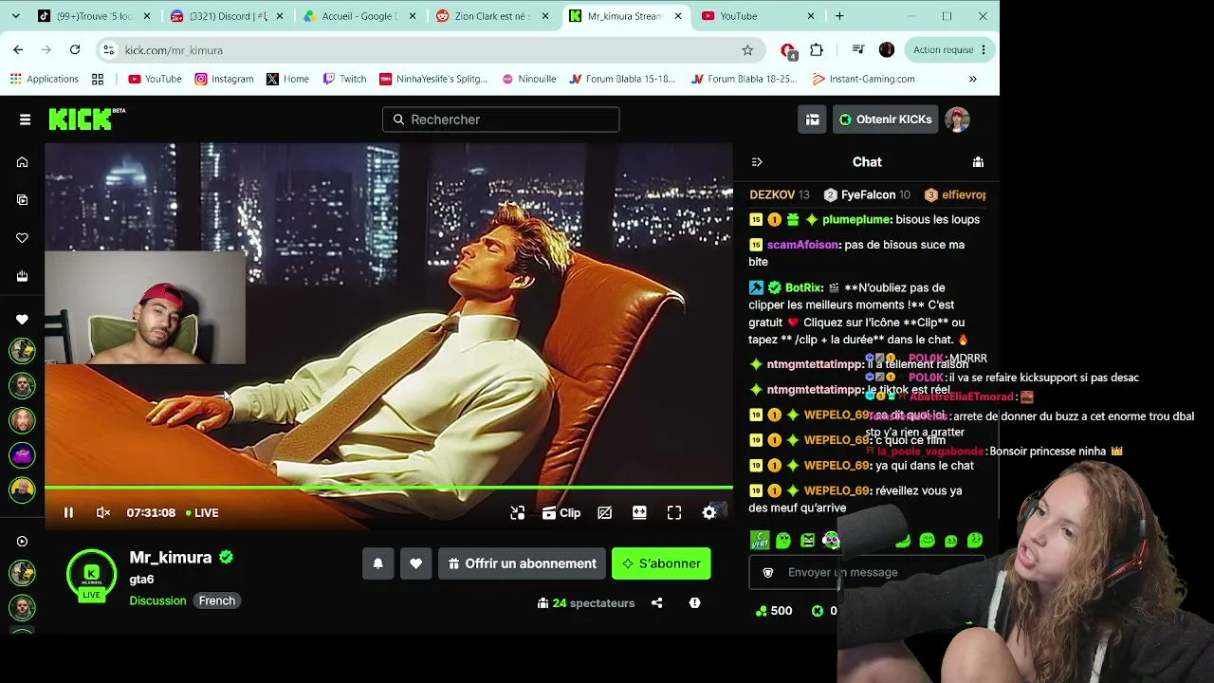
Task: Jump to the LIVE indicator in the player
Action: [x=202, y=512]
